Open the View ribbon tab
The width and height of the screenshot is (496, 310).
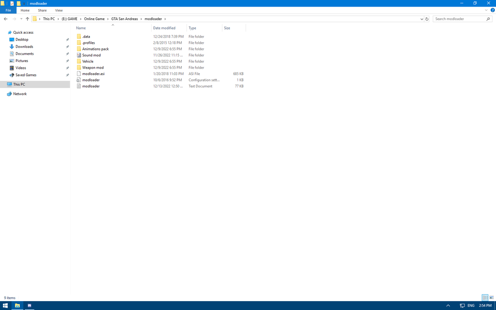click(59, 10)
